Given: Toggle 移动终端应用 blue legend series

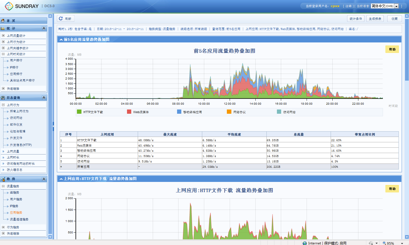Looking at the screenshot, I should point(179,112).
